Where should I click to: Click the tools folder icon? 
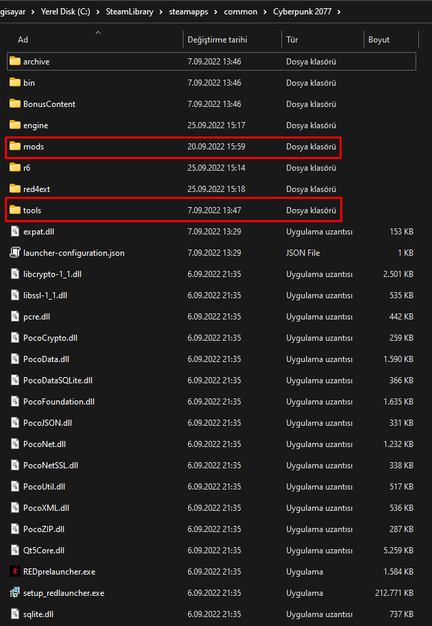[x=15, y=210]
